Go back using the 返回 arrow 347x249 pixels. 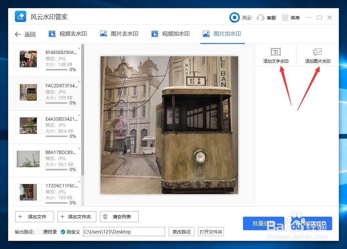coord(18,34)
